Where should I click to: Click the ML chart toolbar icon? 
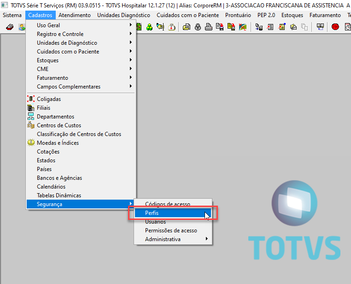242,27
